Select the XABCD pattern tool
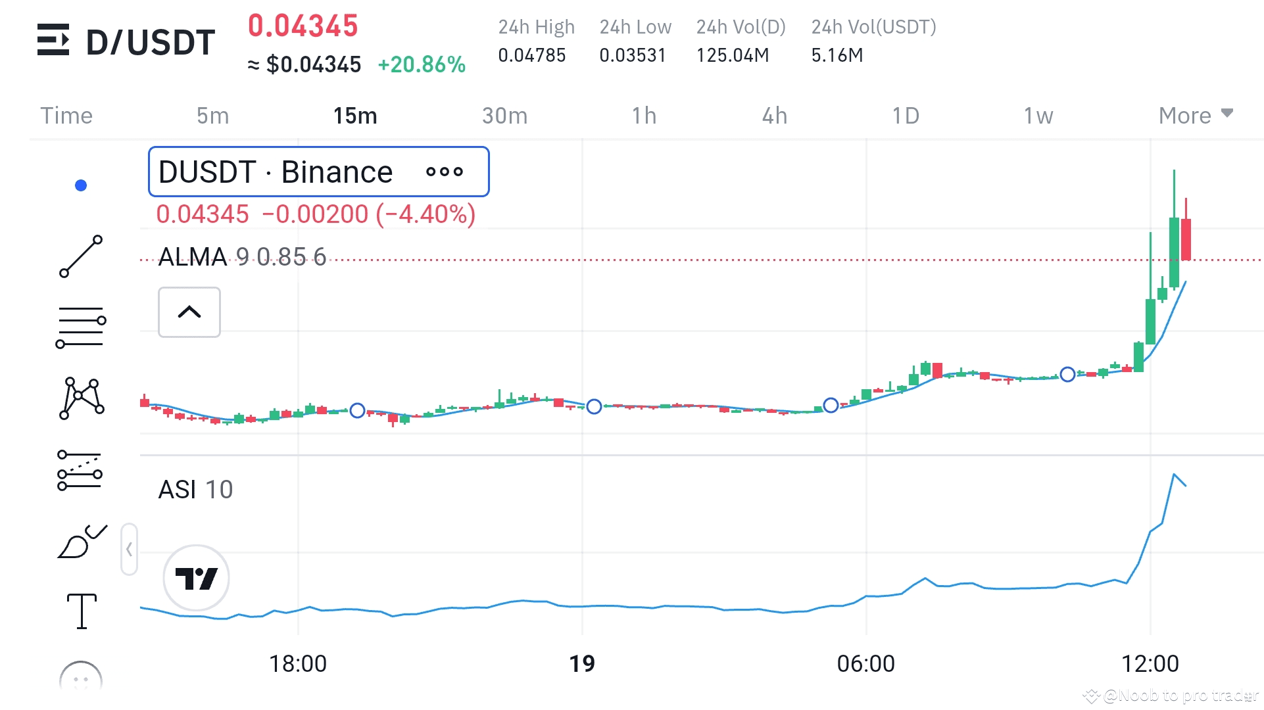Screen dimensions: 1264x710 (x=82, y=398)
